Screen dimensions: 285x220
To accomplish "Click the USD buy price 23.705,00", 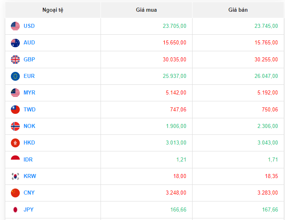I will pyautogui.click(x=174, y=26).
